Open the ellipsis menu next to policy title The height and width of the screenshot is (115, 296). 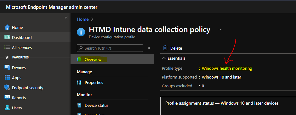(220, 30)
